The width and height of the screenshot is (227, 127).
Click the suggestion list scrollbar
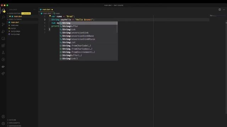[x=117, y=27]
